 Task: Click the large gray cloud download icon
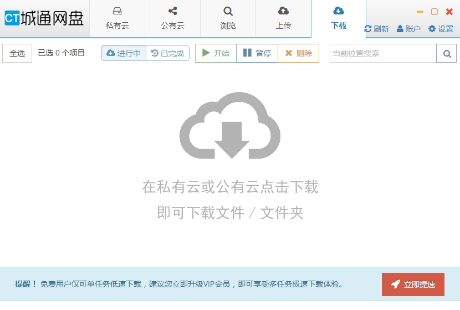coord(230,126)
